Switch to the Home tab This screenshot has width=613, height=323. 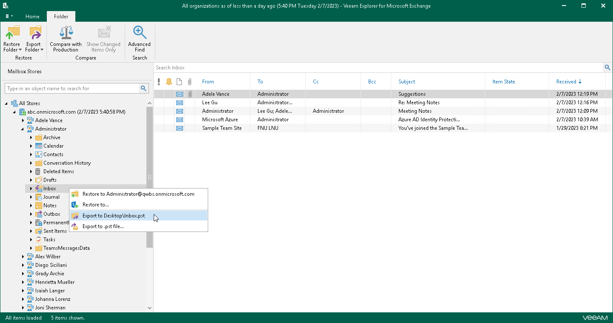pyautogui.click(x=32, y=16)
